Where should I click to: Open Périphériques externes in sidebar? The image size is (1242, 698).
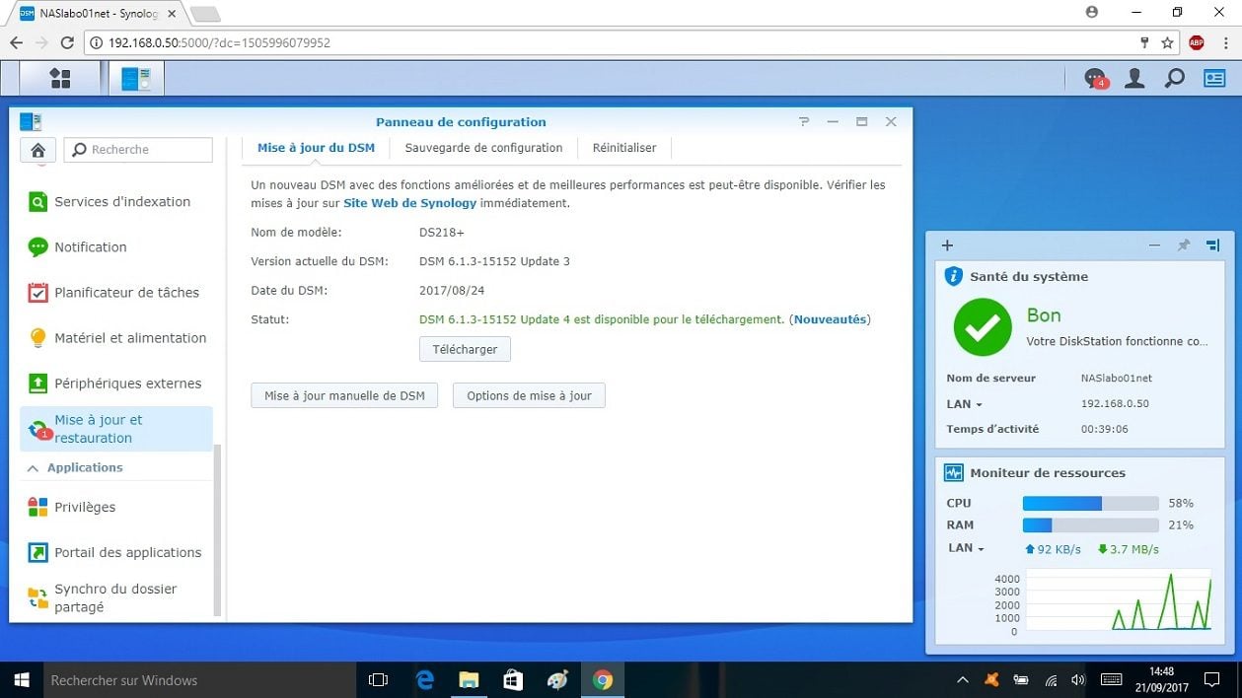116,384
